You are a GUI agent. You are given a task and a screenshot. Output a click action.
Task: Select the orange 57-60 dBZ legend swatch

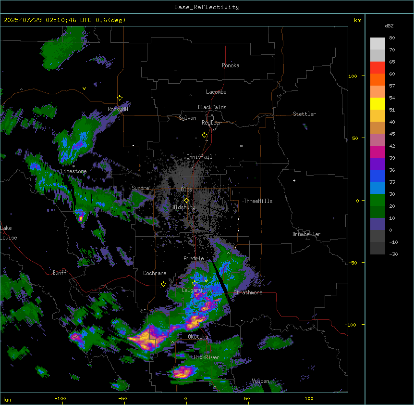[x=377, y=80]
